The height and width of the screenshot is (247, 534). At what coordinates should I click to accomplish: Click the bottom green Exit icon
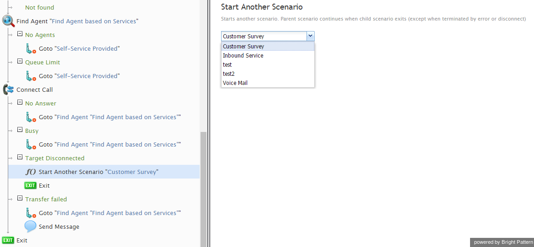[8, 240]
